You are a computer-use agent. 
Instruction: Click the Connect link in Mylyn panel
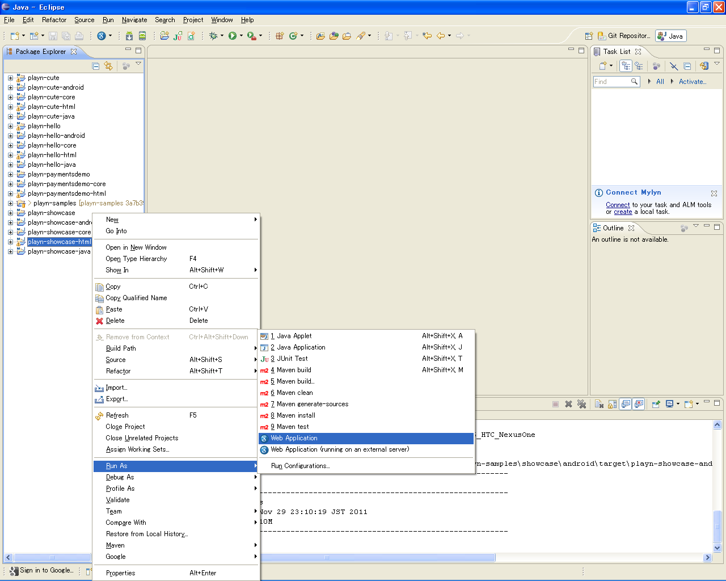618,205
